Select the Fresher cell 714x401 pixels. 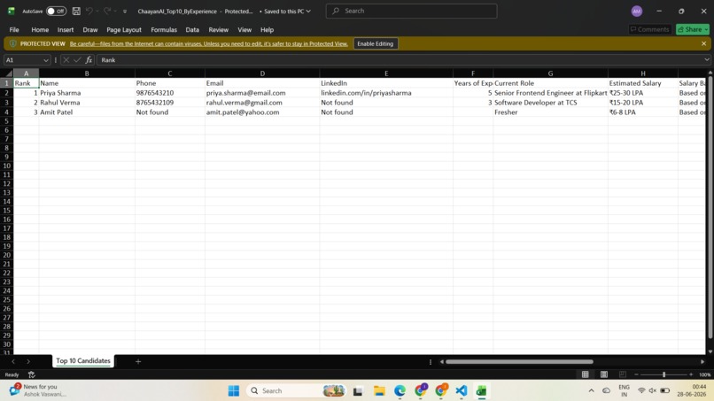550,112
